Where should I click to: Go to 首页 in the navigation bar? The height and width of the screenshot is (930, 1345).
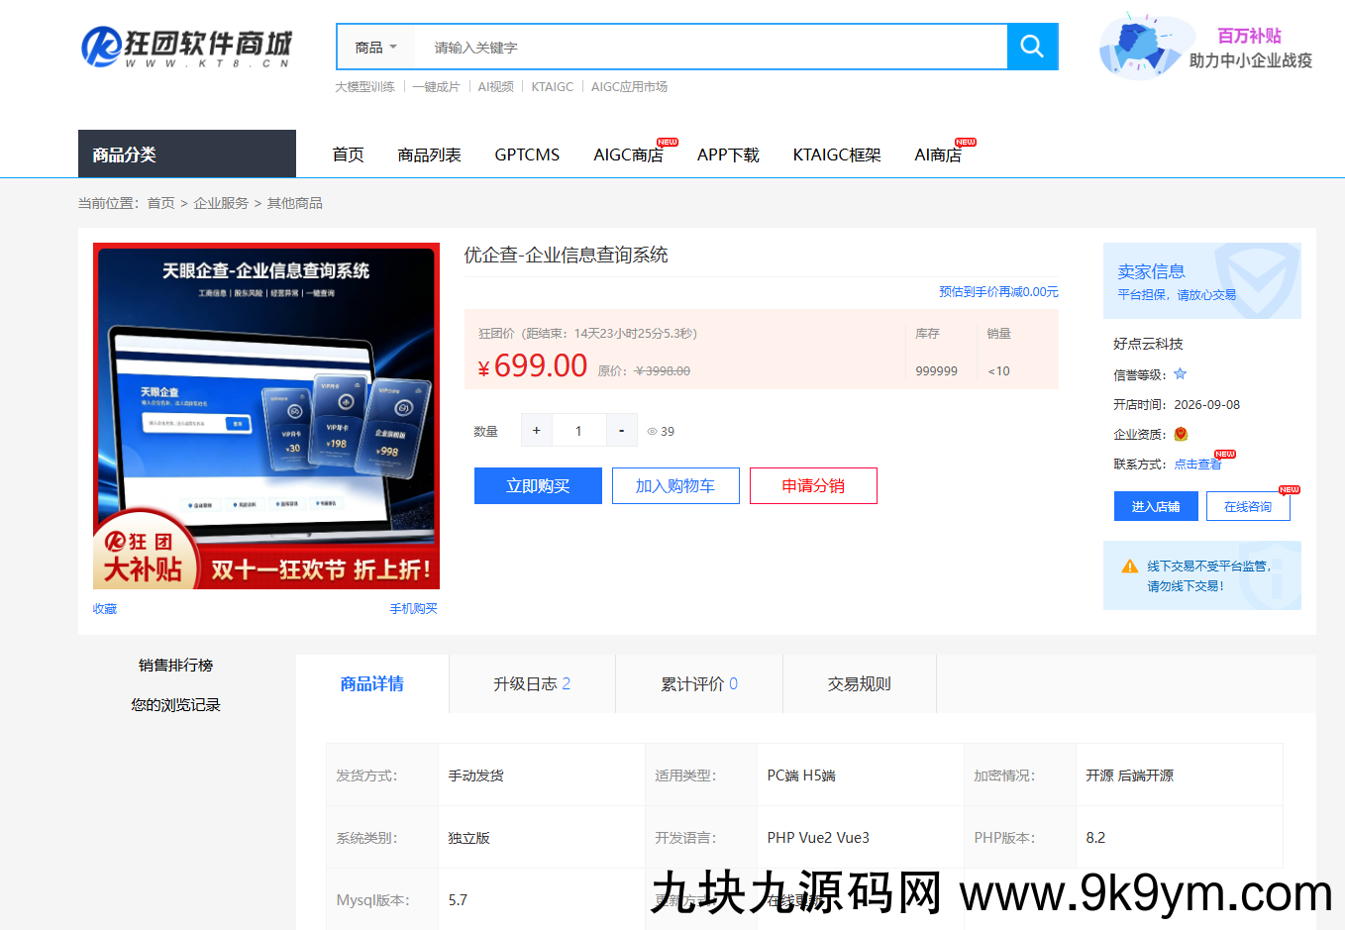tap(349, 155)
